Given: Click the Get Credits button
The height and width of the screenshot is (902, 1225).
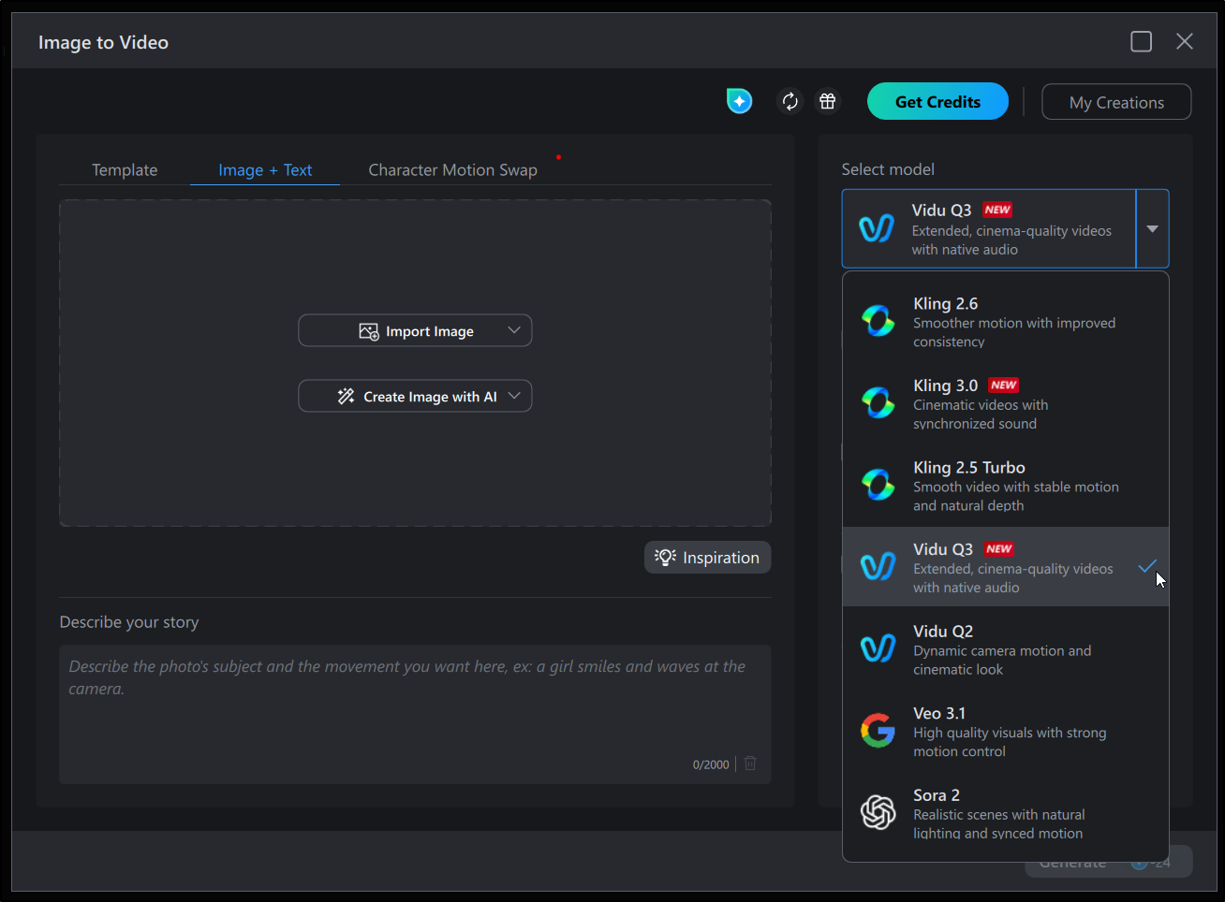Looking at the screenshot, I should [x=937, y=102].
